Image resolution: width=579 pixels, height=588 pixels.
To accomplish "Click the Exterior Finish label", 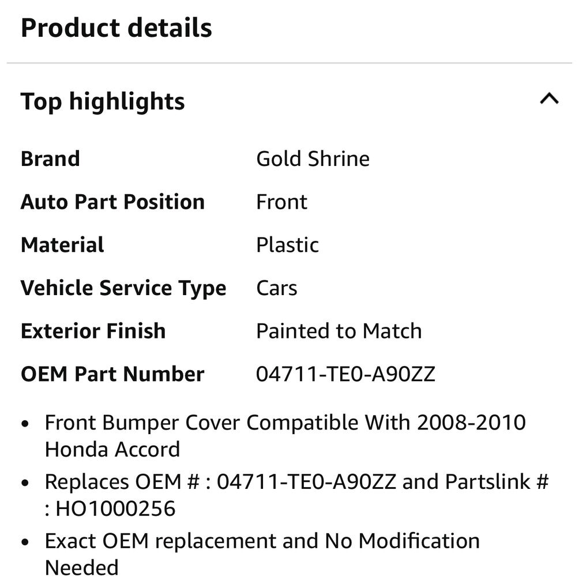I will tap(93, 331).
